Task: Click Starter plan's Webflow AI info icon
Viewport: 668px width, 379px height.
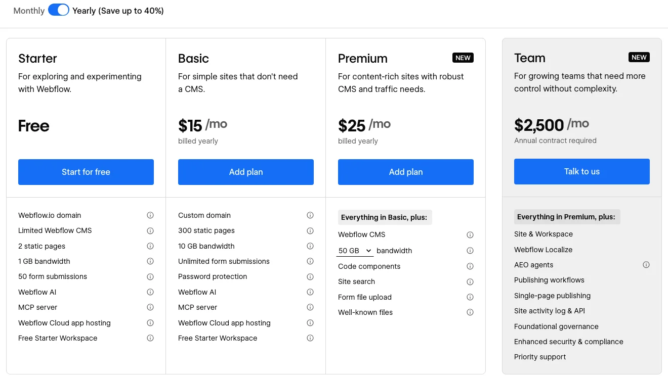Action: click(x=150, y=292)
